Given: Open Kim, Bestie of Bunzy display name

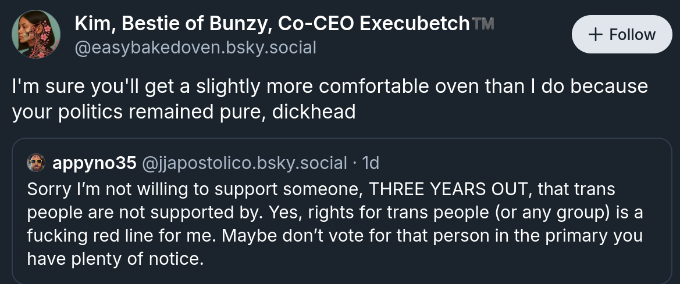Looking at the screenshot, I should [x=173, y=23].
